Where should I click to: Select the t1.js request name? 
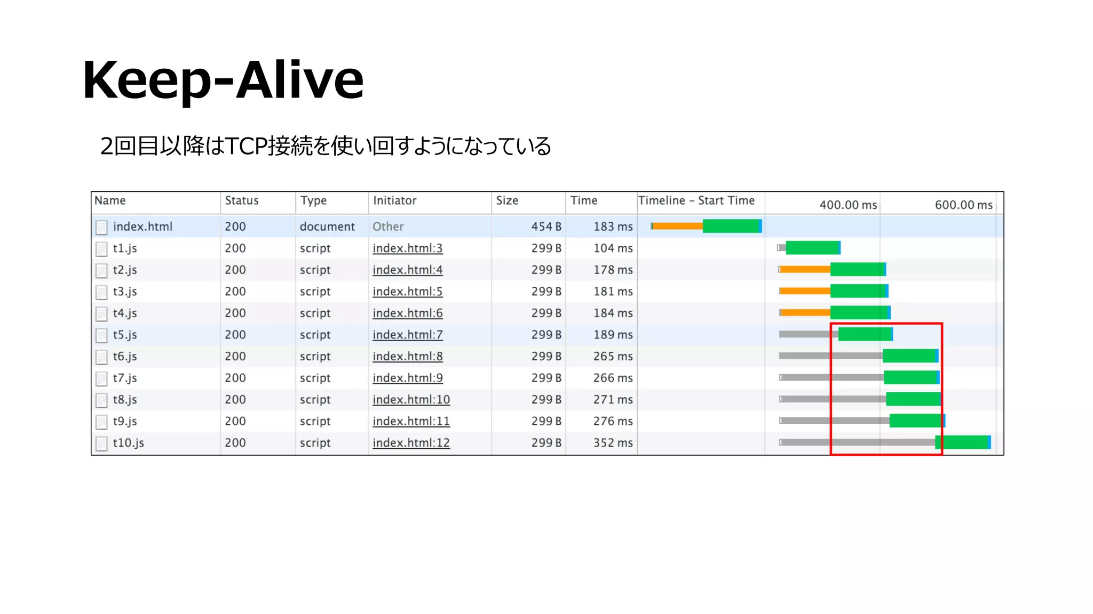point(125,248)
